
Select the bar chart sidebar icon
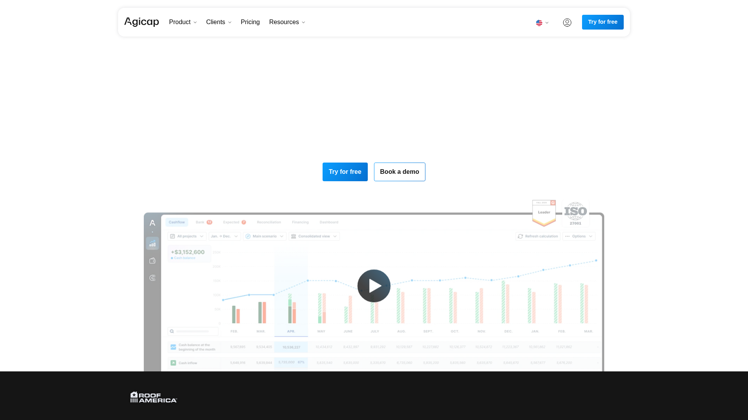point(152,243)
